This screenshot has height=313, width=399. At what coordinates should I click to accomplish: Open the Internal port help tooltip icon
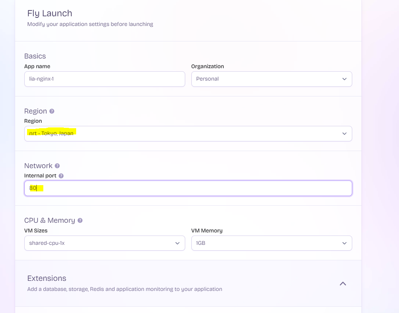(x=61, y=176)
